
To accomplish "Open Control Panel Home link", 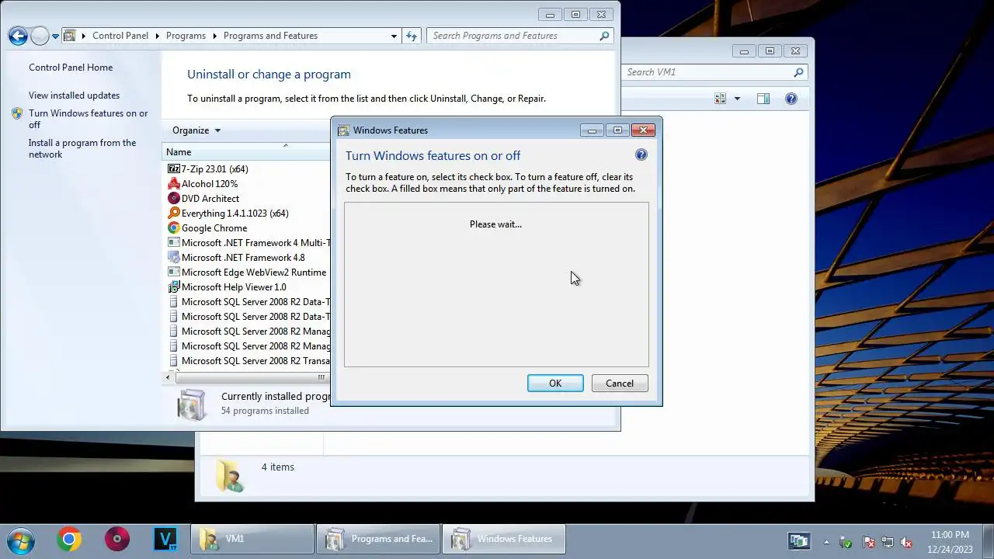I will point(71,68).
